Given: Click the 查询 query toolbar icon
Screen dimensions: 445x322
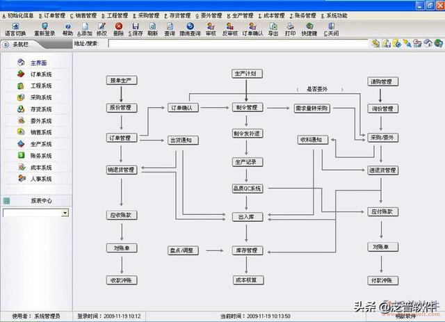Looking at the screenshot, I should pyautogui.click(x=170, y=26).
